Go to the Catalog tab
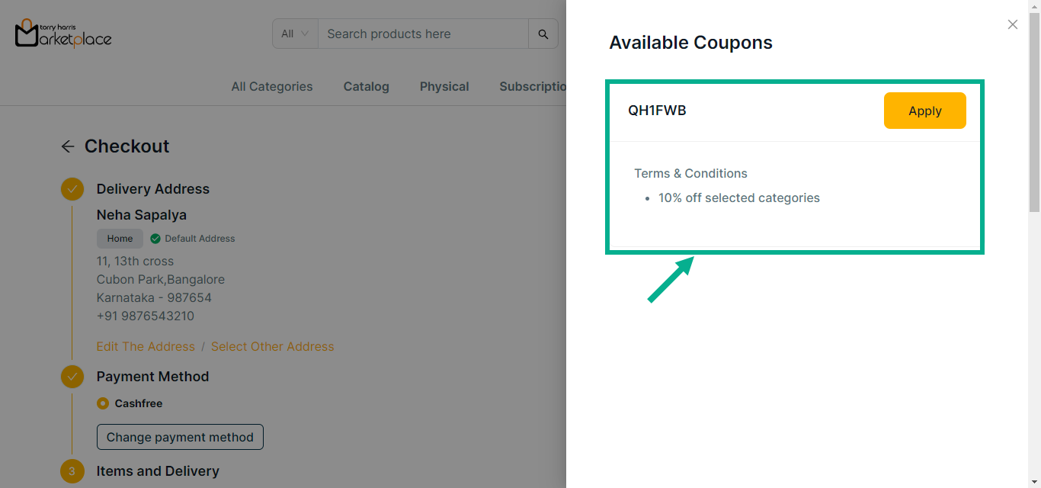This screenshot has width=1041, height=488. pos(366,87)
